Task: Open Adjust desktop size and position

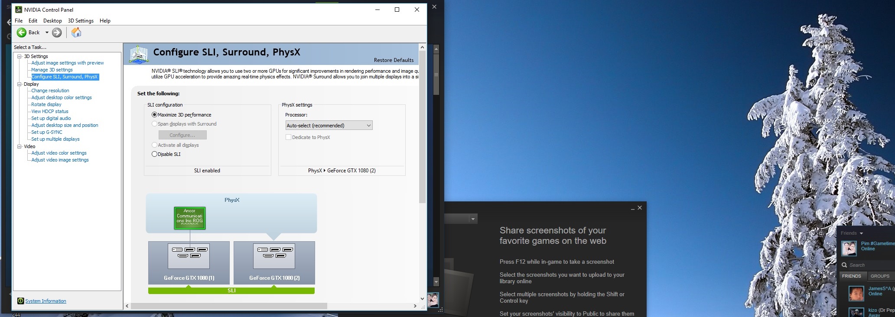Action: 65,125
